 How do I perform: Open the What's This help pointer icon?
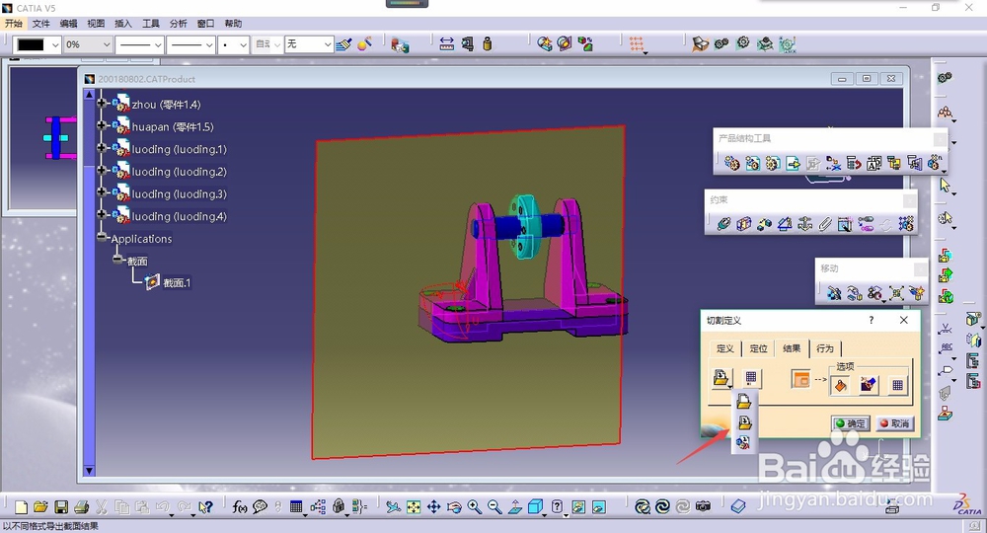pos(205,507)
